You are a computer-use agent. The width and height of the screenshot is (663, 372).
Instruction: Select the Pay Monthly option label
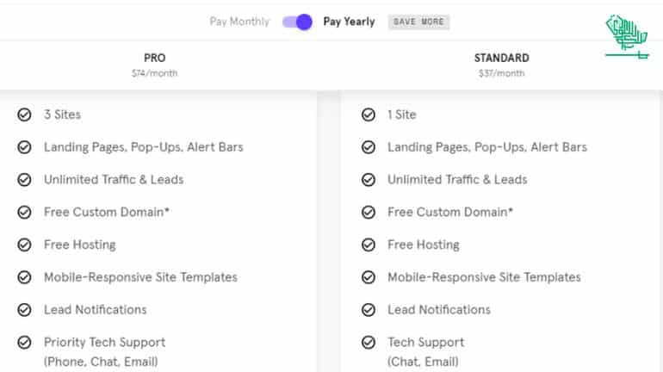point(239,22)
